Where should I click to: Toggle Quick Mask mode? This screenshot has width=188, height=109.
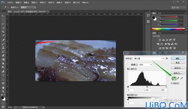tap(3, 103)
